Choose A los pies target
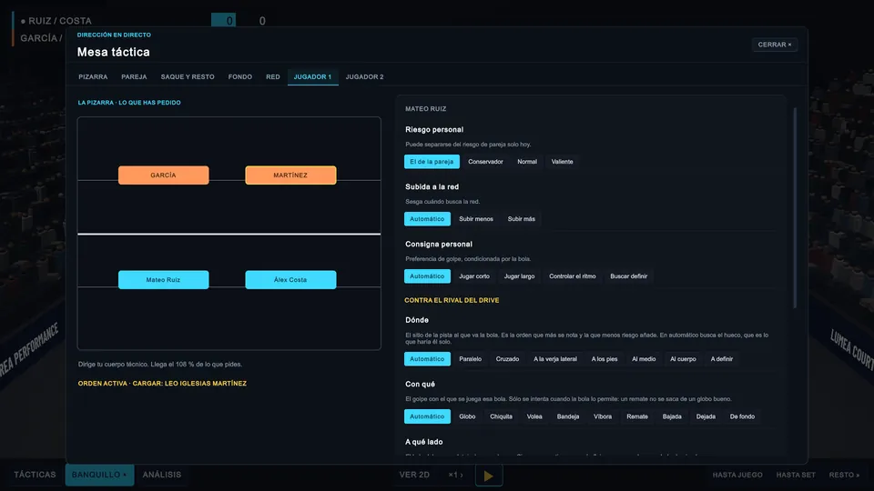 tap(605, 359)
